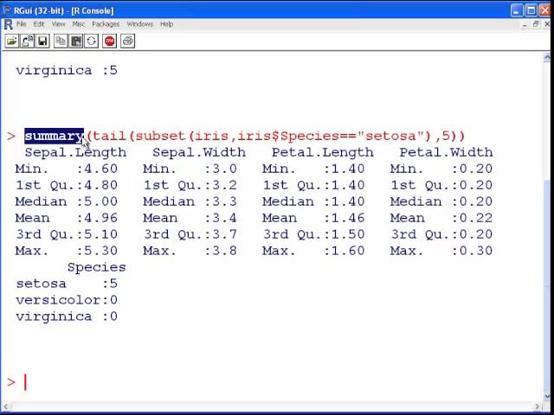This screenshot has height=415, width=554.
Task: Click the Sepal.Length column header
Action: click(x=75, y=152)
